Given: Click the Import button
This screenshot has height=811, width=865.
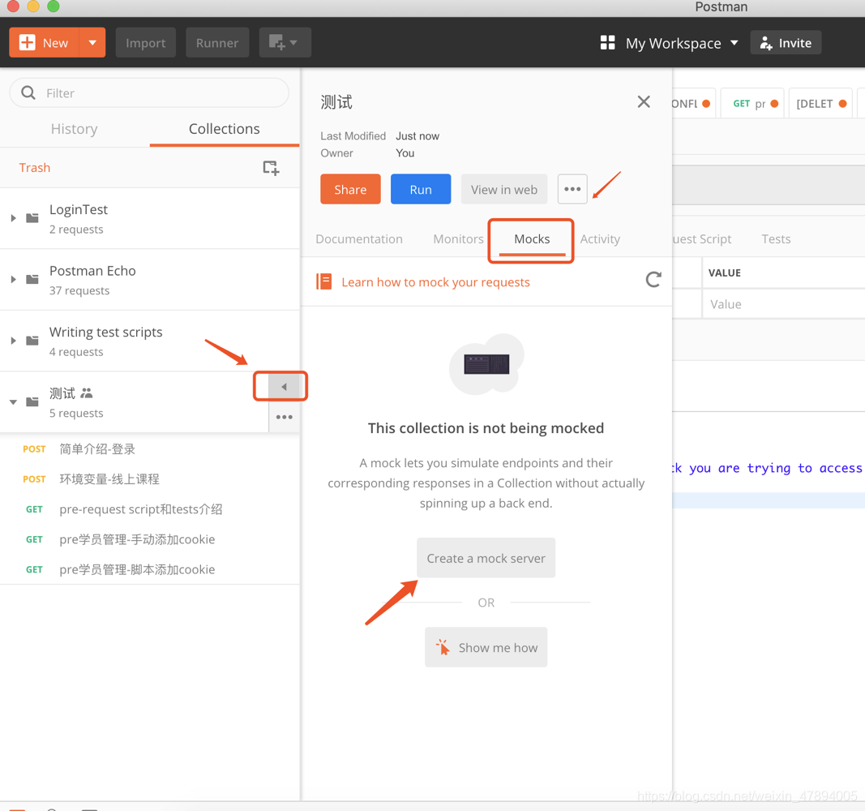Looking at the screenshot, I should [x=146, y=42].
